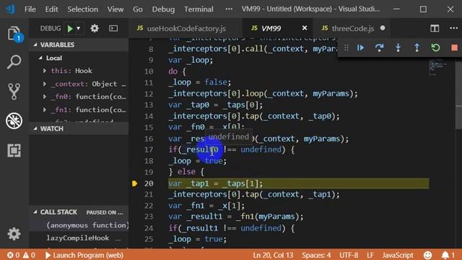Expand the _context: Object variable
This screenshot has width=462, height=260.
tap(45, 84)
